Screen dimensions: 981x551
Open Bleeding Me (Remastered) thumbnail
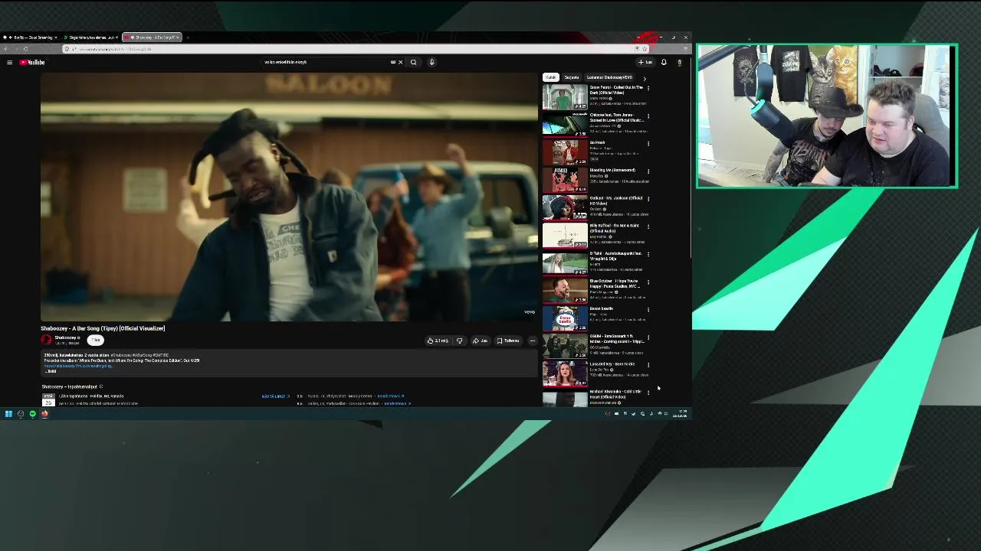point(565,180)
